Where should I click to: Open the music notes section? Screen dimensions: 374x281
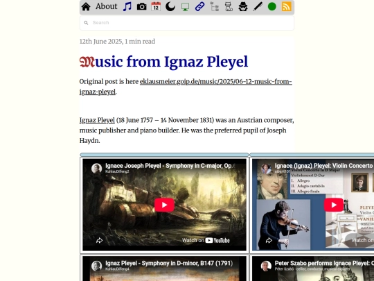point(127,7)
